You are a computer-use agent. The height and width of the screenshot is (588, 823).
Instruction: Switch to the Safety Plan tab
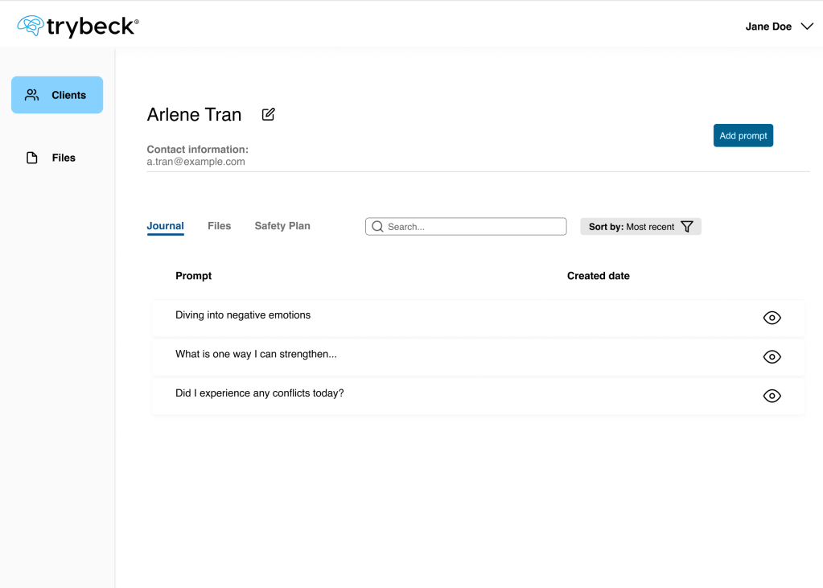[282, 226]
